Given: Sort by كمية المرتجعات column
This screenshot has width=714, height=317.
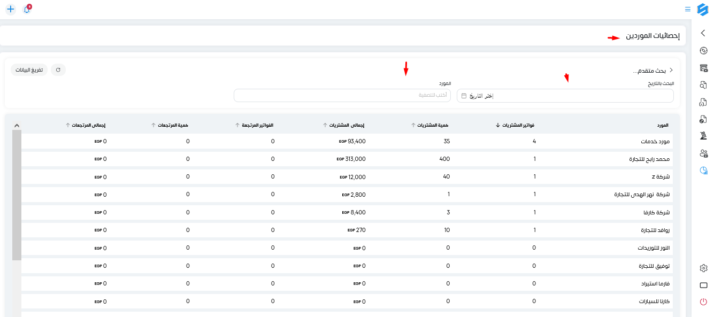Looking at the screenshot, I should (170, 125).
